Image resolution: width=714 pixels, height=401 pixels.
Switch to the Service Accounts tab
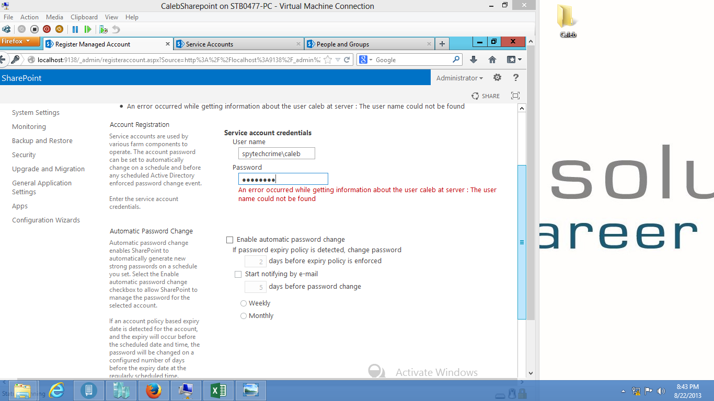pos(238,44)
